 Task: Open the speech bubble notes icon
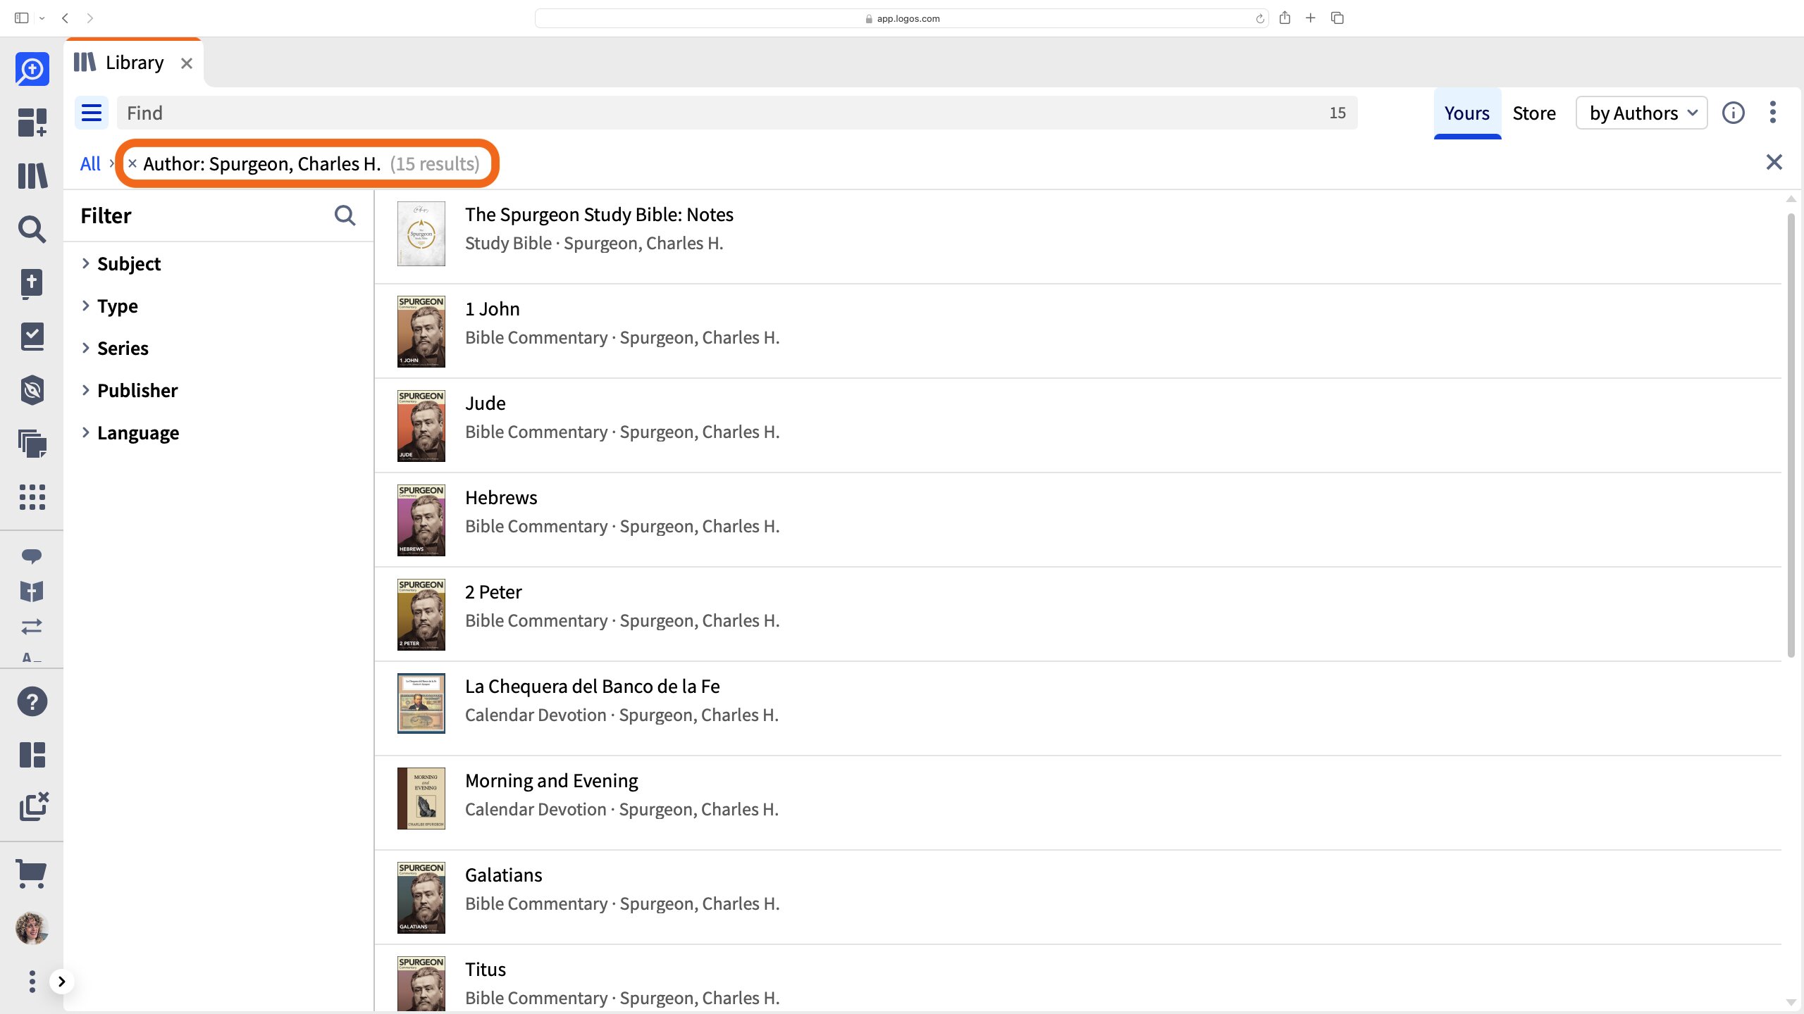pyautogui.click(x=32, y=556)
